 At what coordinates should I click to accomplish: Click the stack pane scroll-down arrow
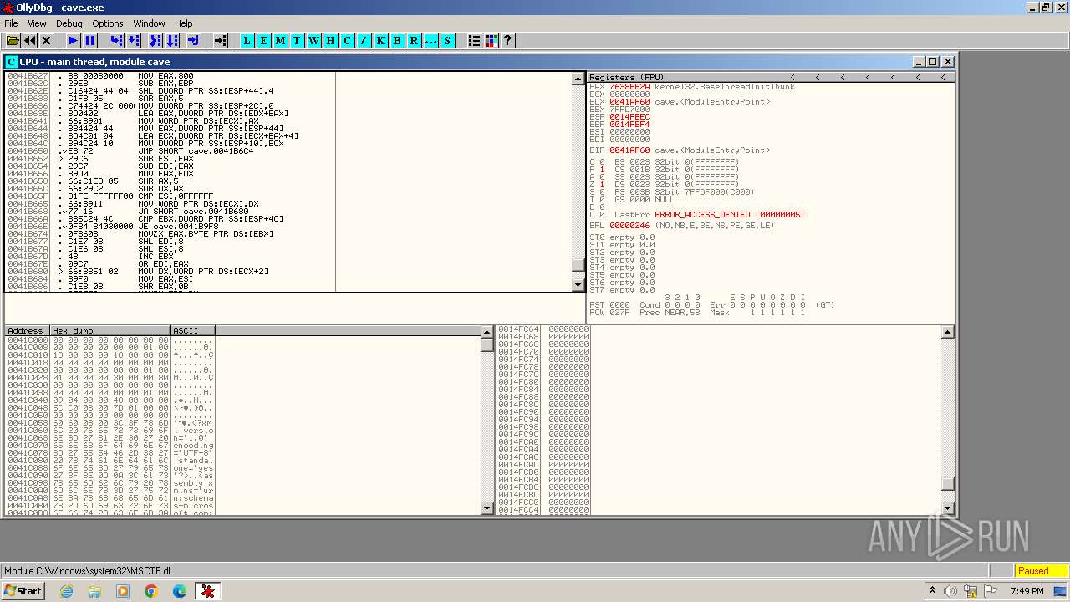947,508
